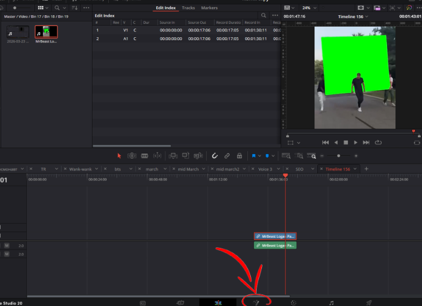Click the loop playback button
The height and width of the screenshot is (306, 422).
click(x=378, y=143)
